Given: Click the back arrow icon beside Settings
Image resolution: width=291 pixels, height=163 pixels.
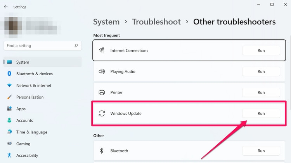Looking at the screenshot, I should (6, 7).
